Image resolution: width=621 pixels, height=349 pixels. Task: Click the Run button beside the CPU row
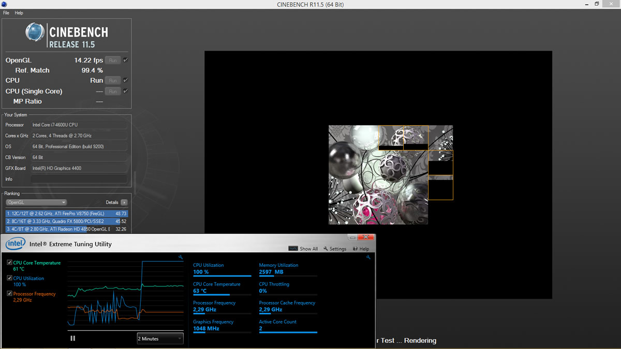point(112,81)
